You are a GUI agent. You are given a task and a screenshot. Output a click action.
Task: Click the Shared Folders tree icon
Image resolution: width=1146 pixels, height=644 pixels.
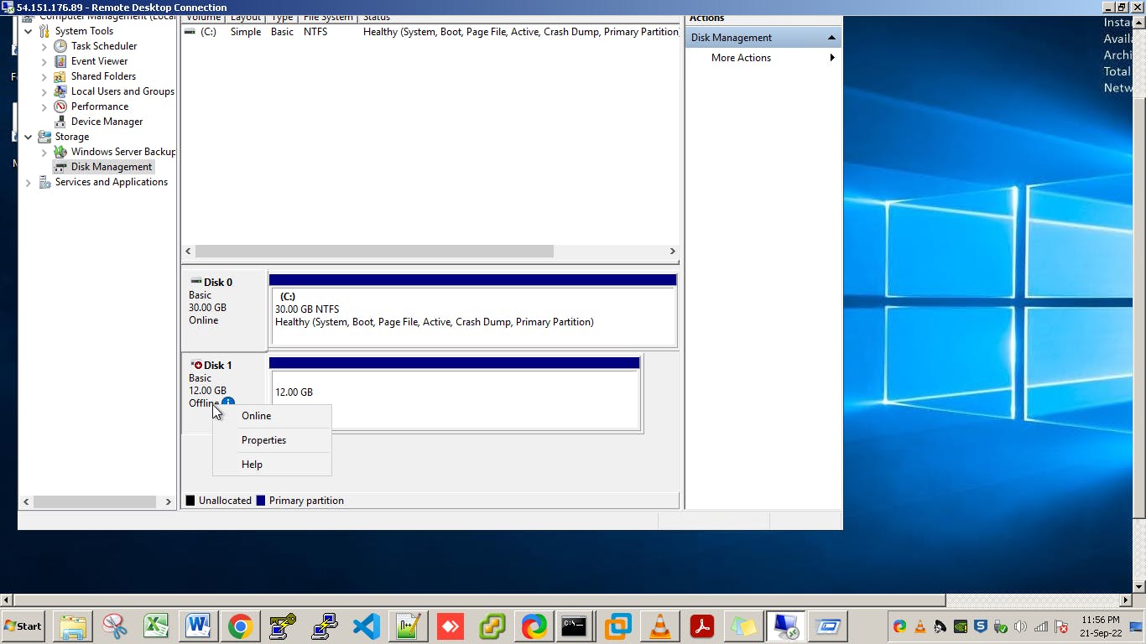pyautogui.click(x=60, y=76)
